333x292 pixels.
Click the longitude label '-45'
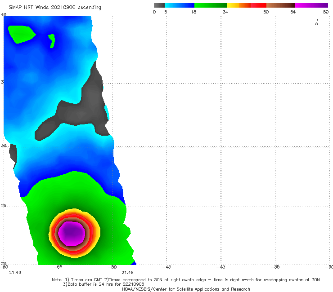(166, 267)
